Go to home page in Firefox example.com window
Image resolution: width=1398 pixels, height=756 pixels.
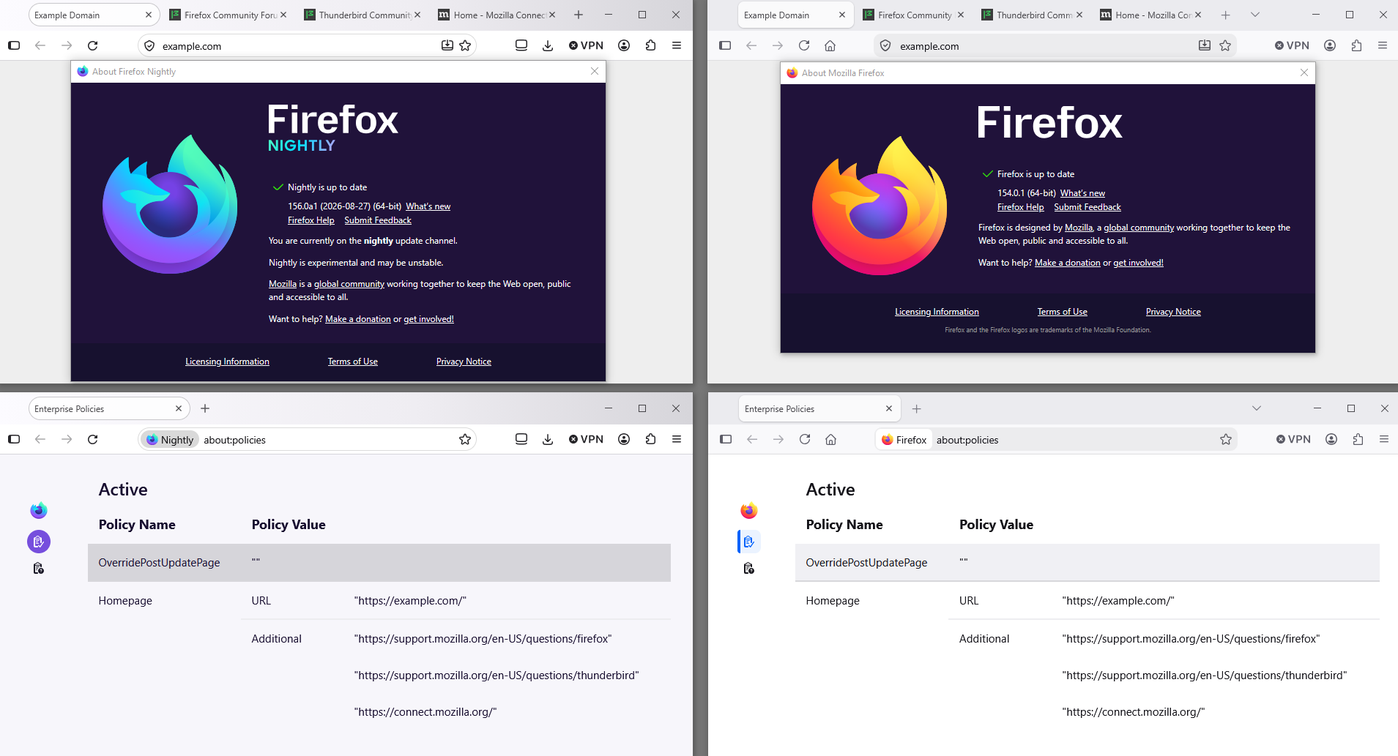tap(830, 45)
